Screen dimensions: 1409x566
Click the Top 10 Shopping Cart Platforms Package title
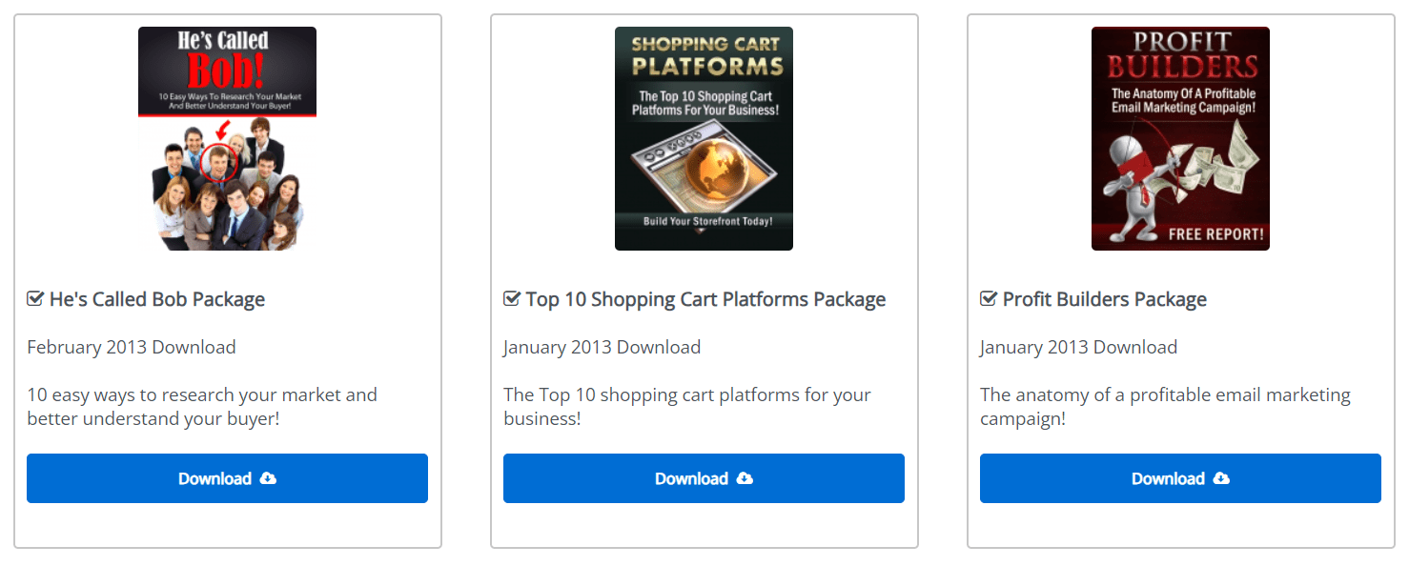(705, 299)
